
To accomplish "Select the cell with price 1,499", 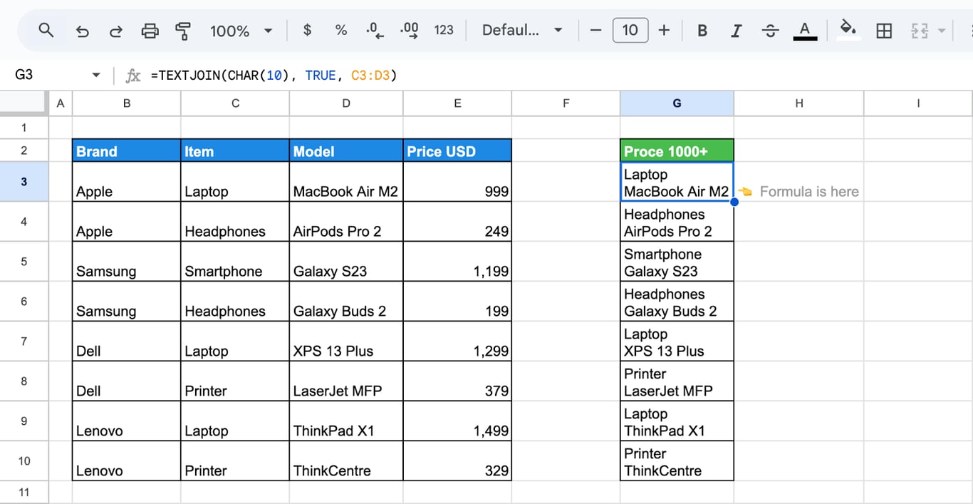I will pos(457,421).
